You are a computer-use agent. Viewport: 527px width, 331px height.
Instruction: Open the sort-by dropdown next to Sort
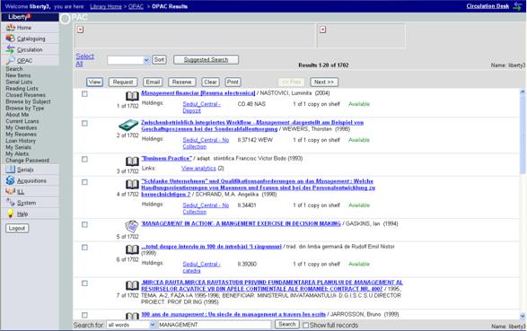(x=128, y=60)
